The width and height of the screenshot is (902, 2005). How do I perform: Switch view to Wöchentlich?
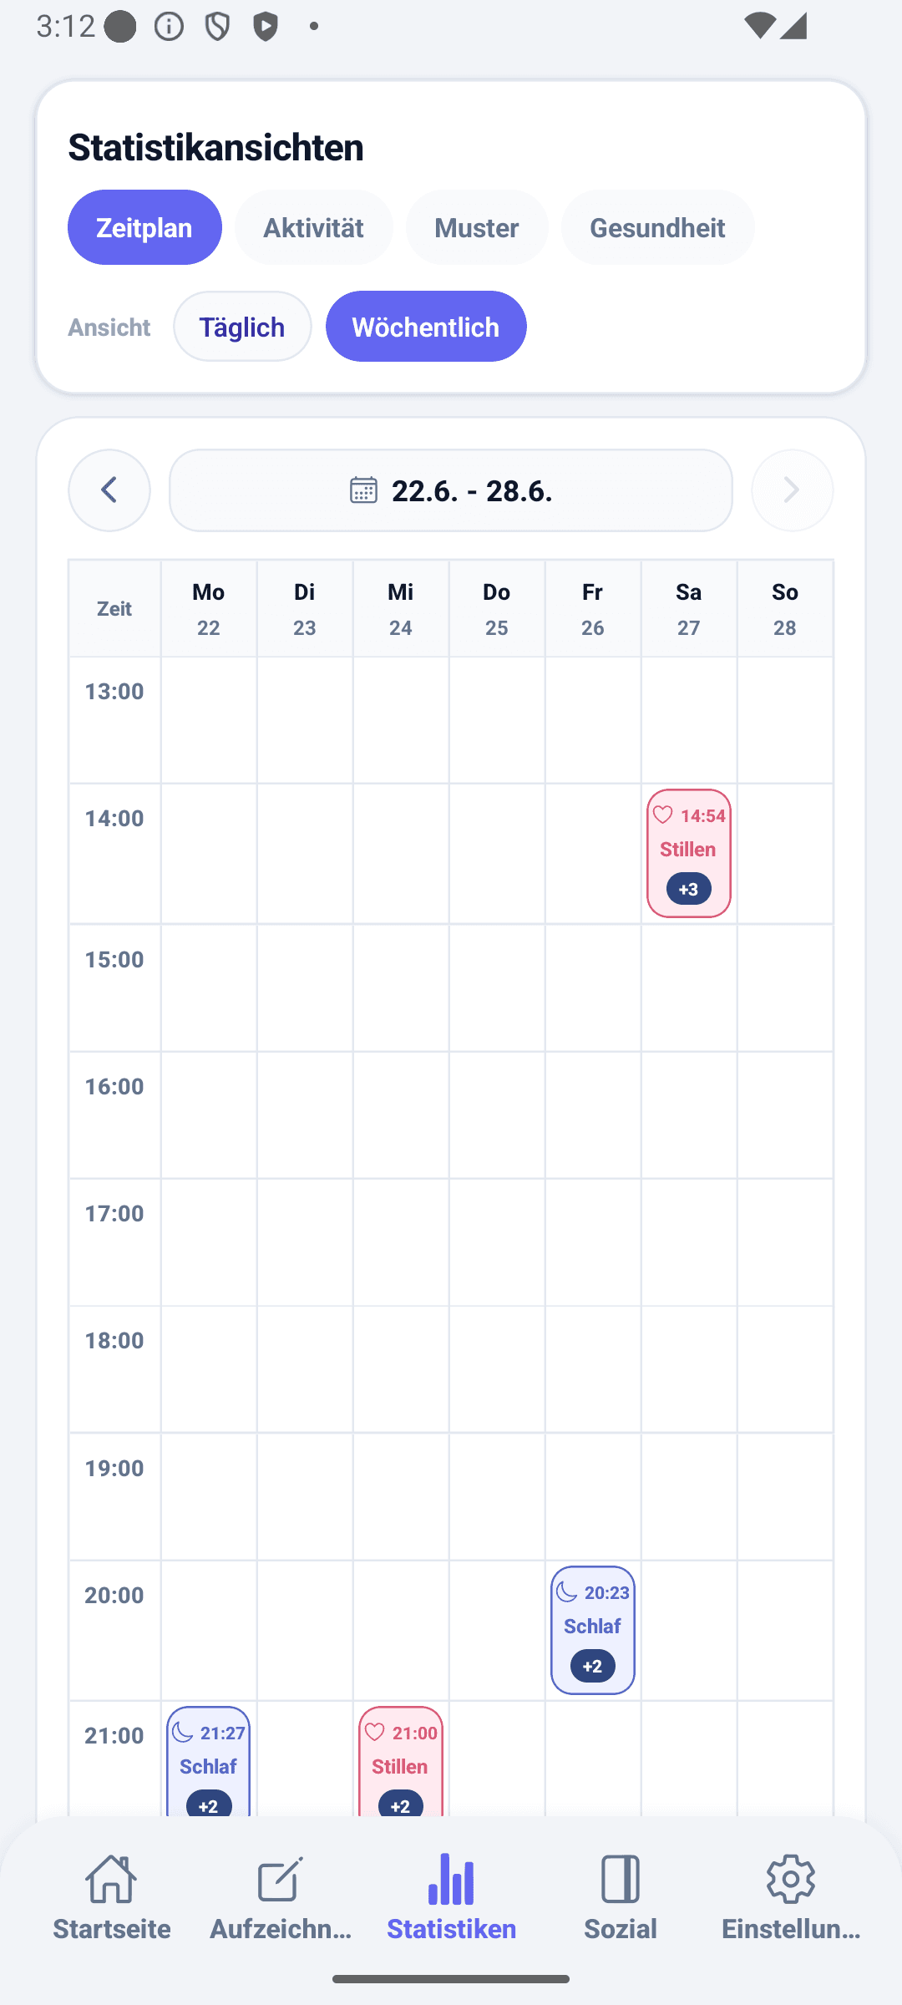point(426,327)
